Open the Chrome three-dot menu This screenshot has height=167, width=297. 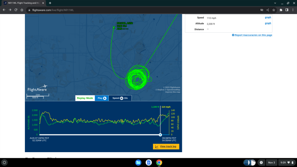[293, 10]
